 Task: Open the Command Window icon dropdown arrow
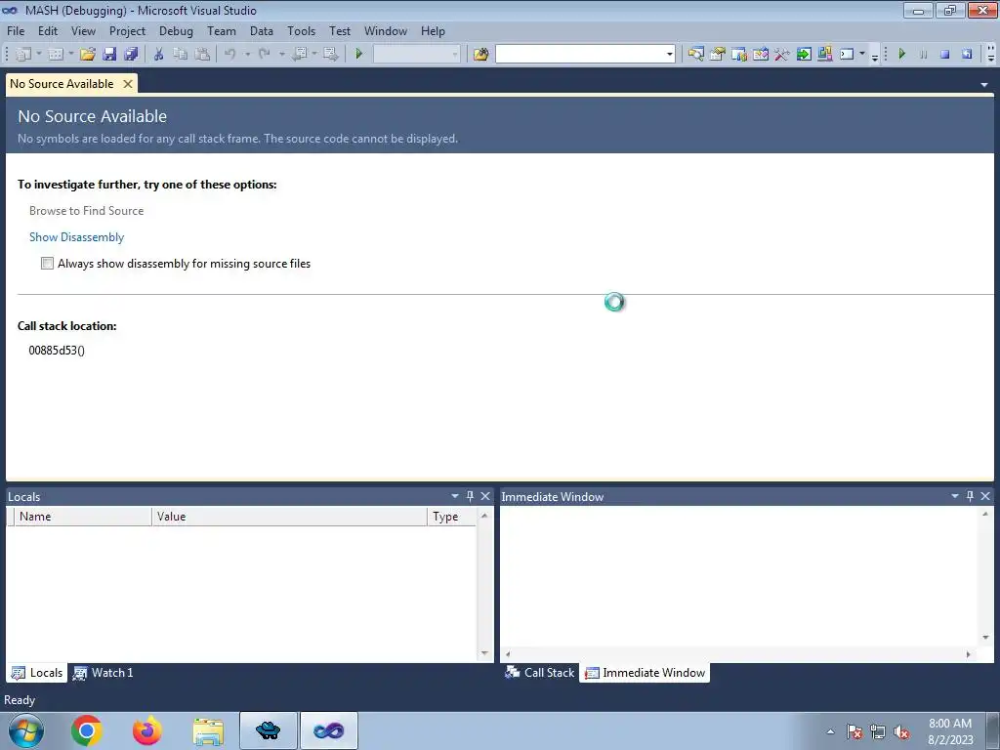(x=862, y=55)
